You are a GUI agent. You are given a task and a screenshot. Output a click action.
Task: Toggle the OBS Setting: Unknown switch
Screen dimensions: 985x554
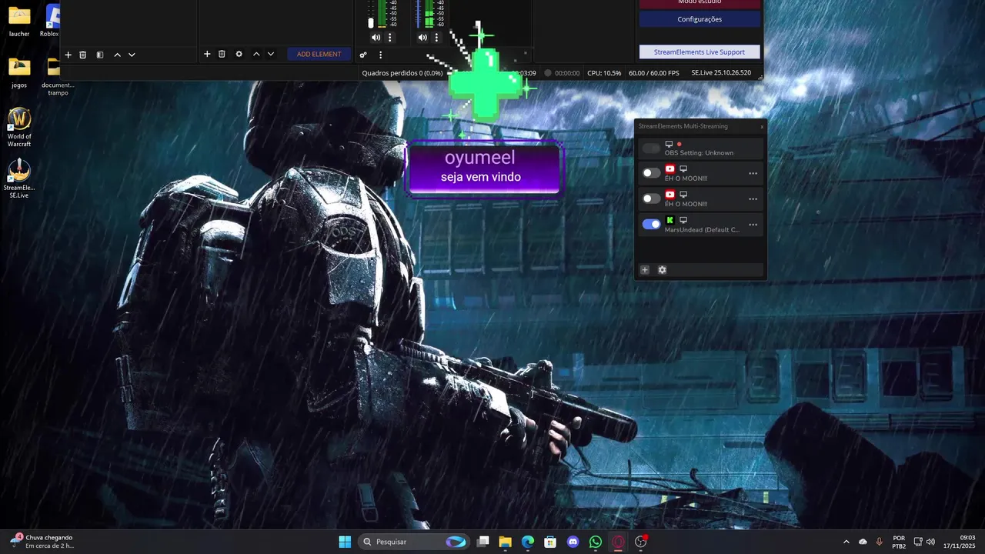pyautogui.click(x=651, y=148)
